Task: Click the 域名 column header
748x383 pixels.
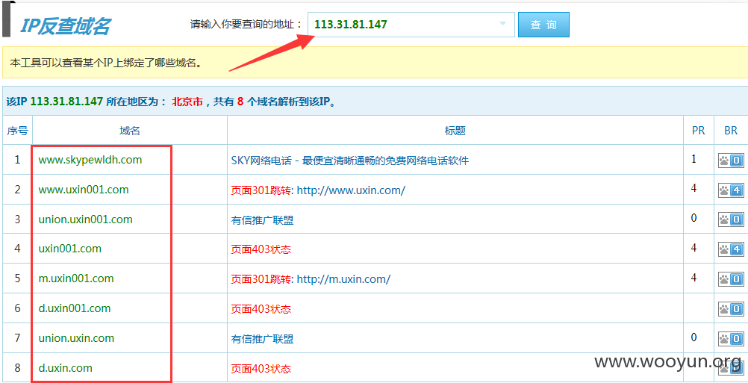Action: pyautogui.click(x=130, y=131)
